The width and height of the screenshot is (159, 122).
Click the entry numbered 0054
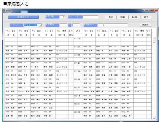tap(98, 96)
